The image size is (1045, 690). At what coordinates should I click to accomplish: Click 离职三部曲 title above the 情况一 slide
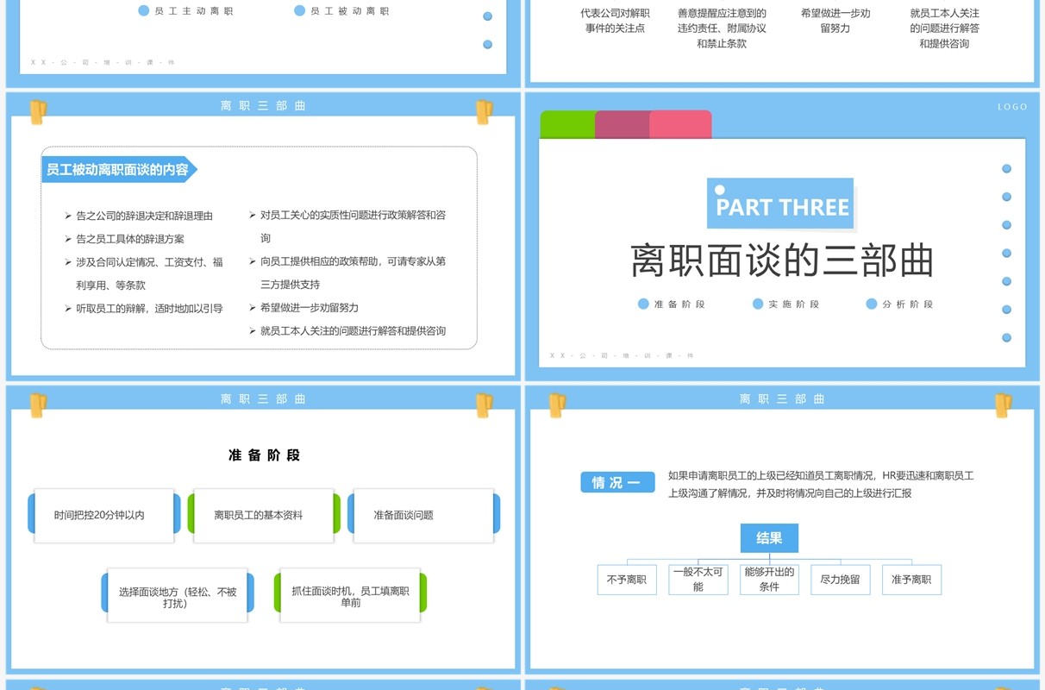pos(782,399)
